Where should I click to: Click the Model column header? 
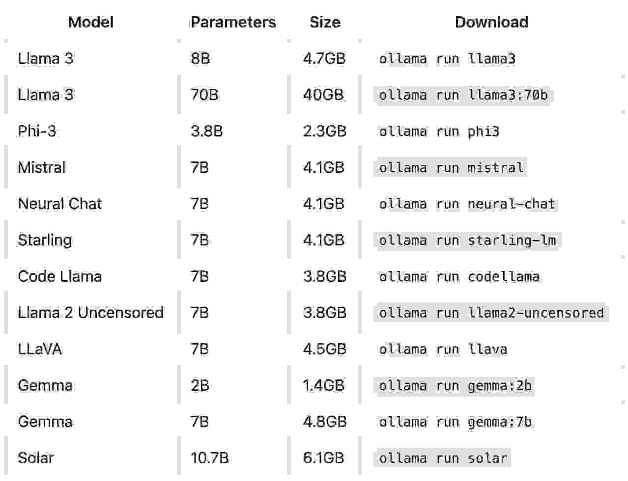[91, 22]
